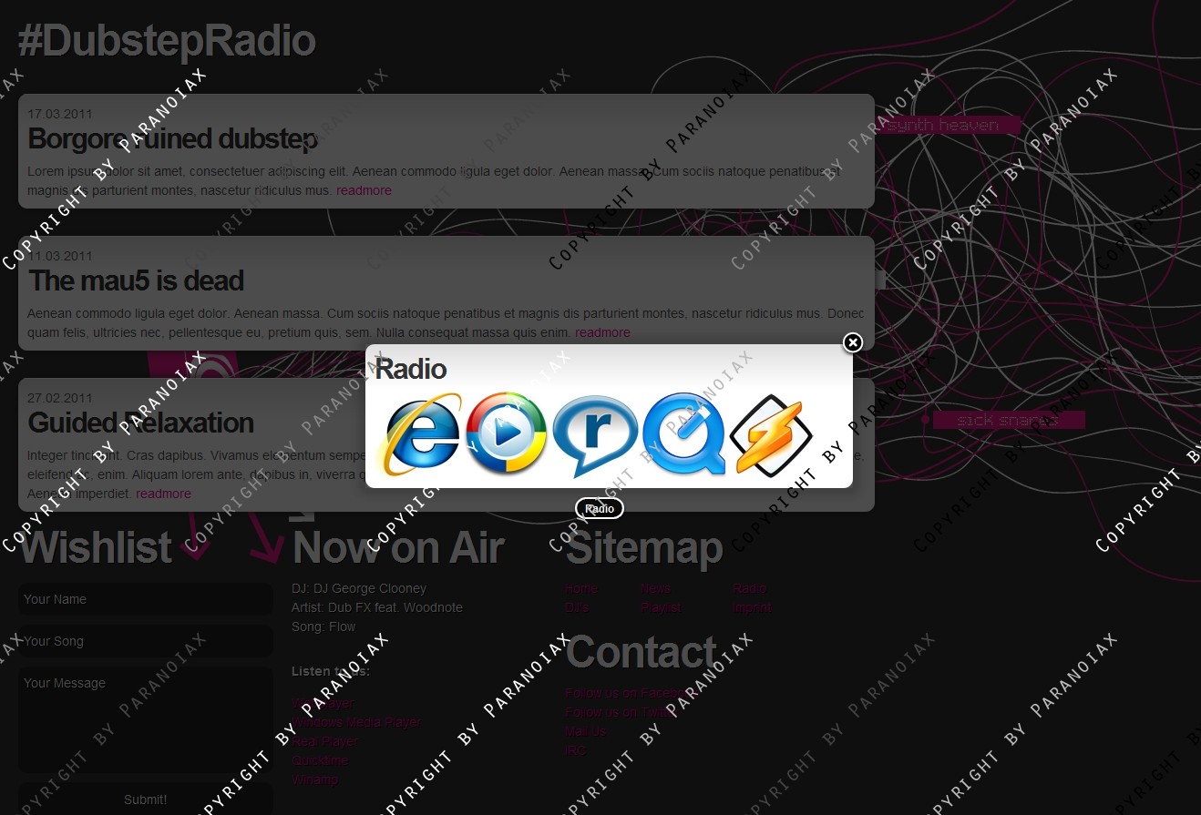Listen via Winamp text link

[314, 779]
